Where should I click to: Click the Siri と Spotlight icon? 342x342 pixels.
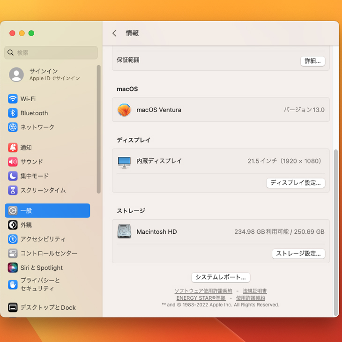[x=13, y=268]
